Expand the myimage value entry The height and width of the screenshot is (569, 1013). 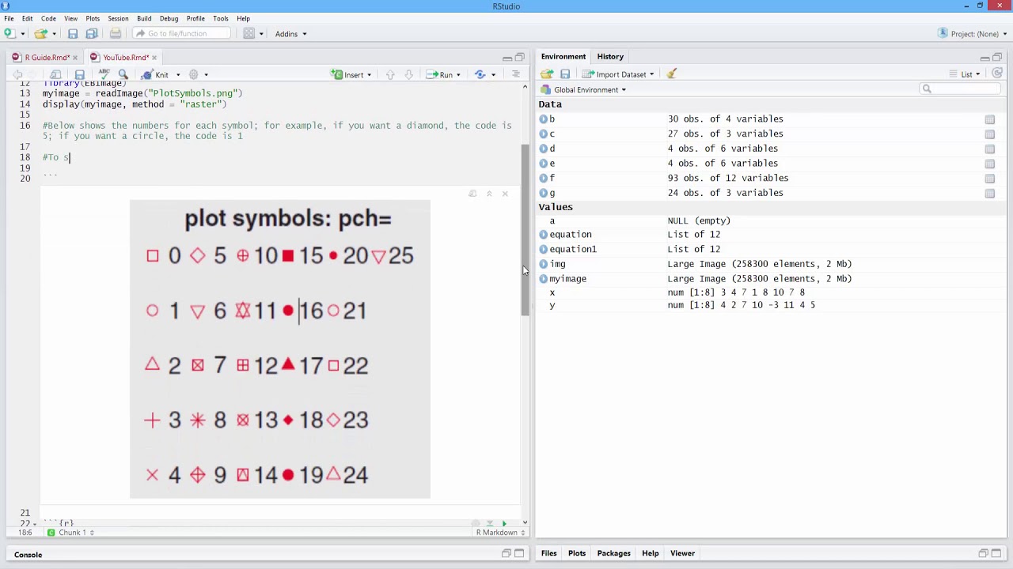[543, 279]
